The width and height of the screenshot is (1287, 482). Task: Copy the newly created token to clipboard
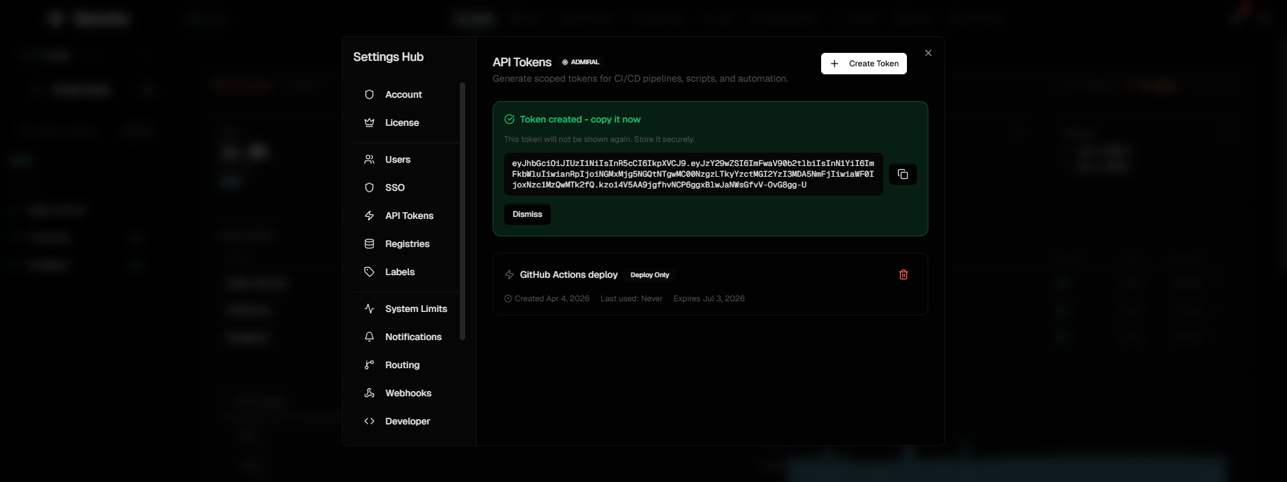pyautogui.click(x=903, y=174)
